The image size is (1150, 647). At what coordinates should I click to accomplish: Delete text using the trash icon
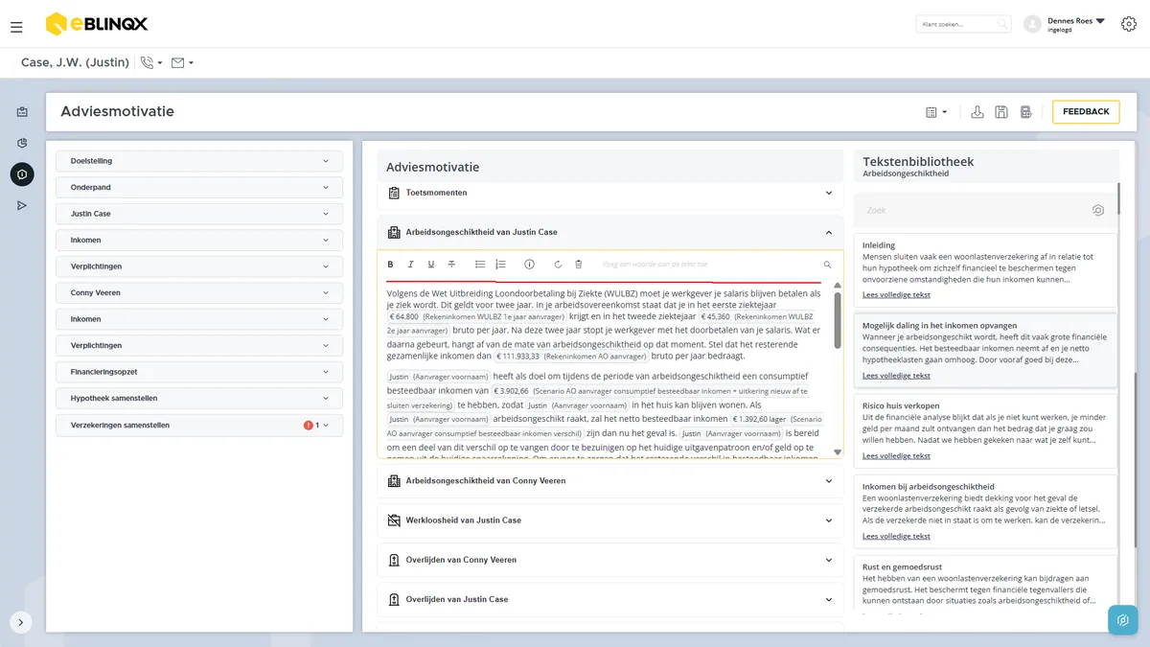pyautogui.click(x=578, y=264)
